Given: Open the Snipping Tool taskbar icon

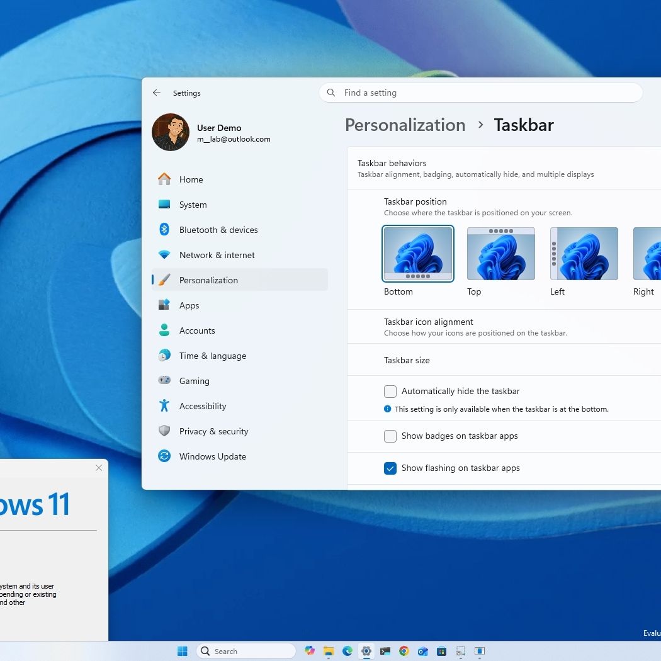Looking at the screenshot, I should (460, 651).
